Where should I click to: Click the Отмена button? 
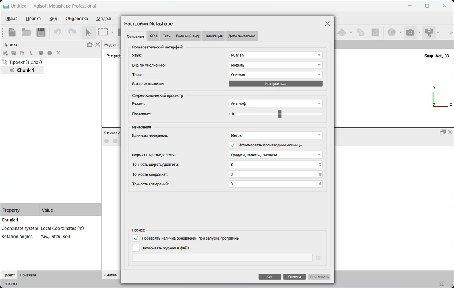point(294,277)
